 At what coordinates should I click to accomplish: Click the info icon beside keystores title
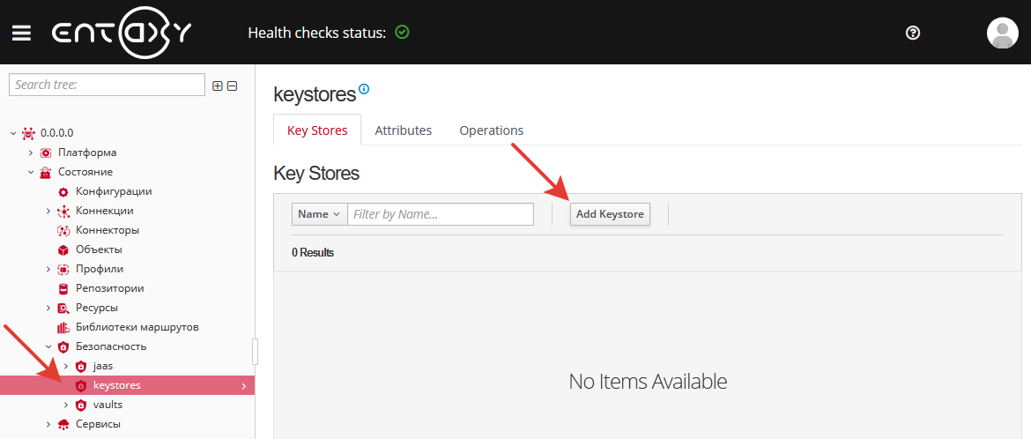(364, 89)
